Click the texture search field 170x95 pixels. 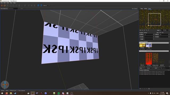coord(165,68)
